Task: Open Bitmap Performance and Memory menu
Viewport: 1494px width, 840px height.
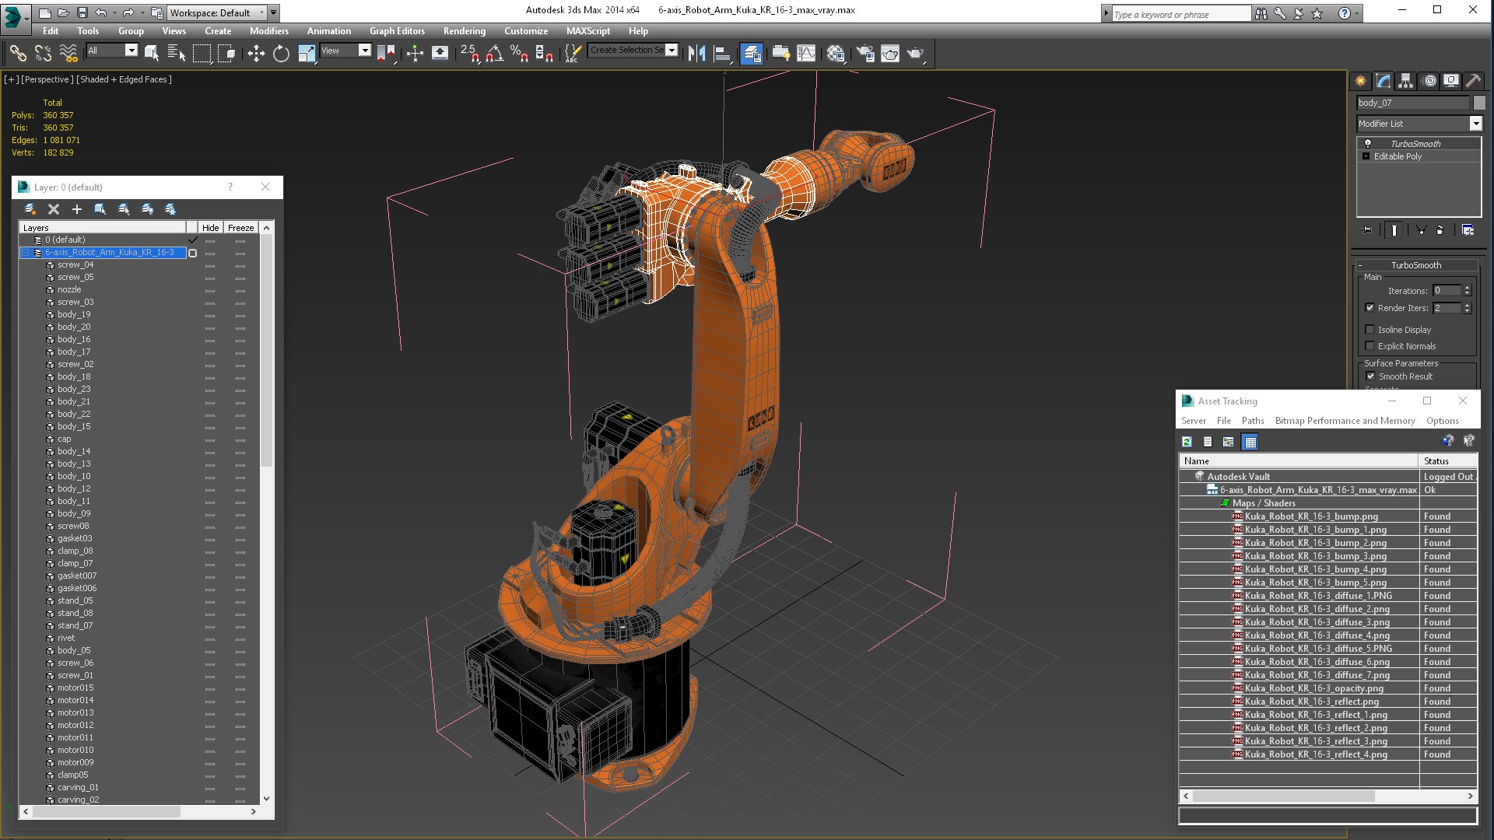Action: 1345,420
